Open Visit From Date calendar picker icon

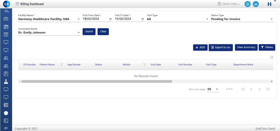110,19
